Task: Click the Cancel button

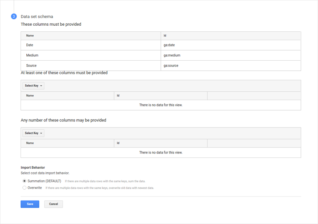Action: [53, 204]
